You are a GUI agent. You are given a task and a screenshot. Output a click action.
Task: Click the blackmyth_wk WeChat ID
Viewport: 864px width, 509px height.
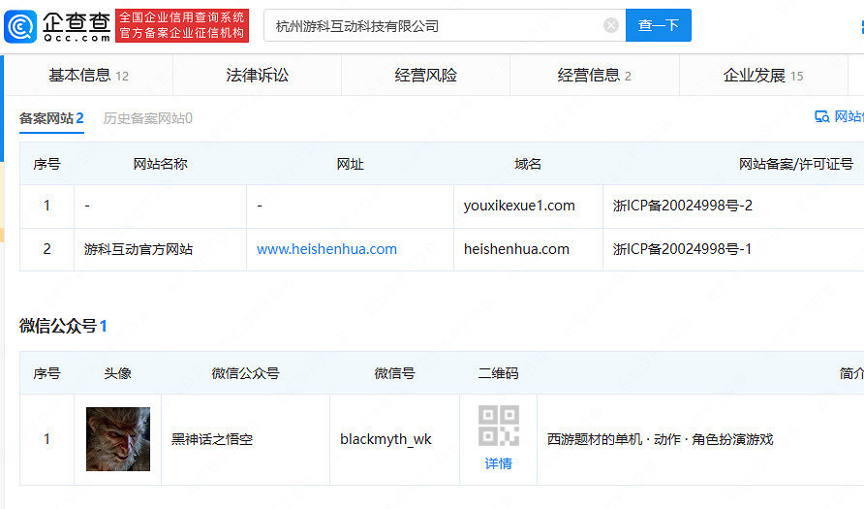[x=386, y=439]
